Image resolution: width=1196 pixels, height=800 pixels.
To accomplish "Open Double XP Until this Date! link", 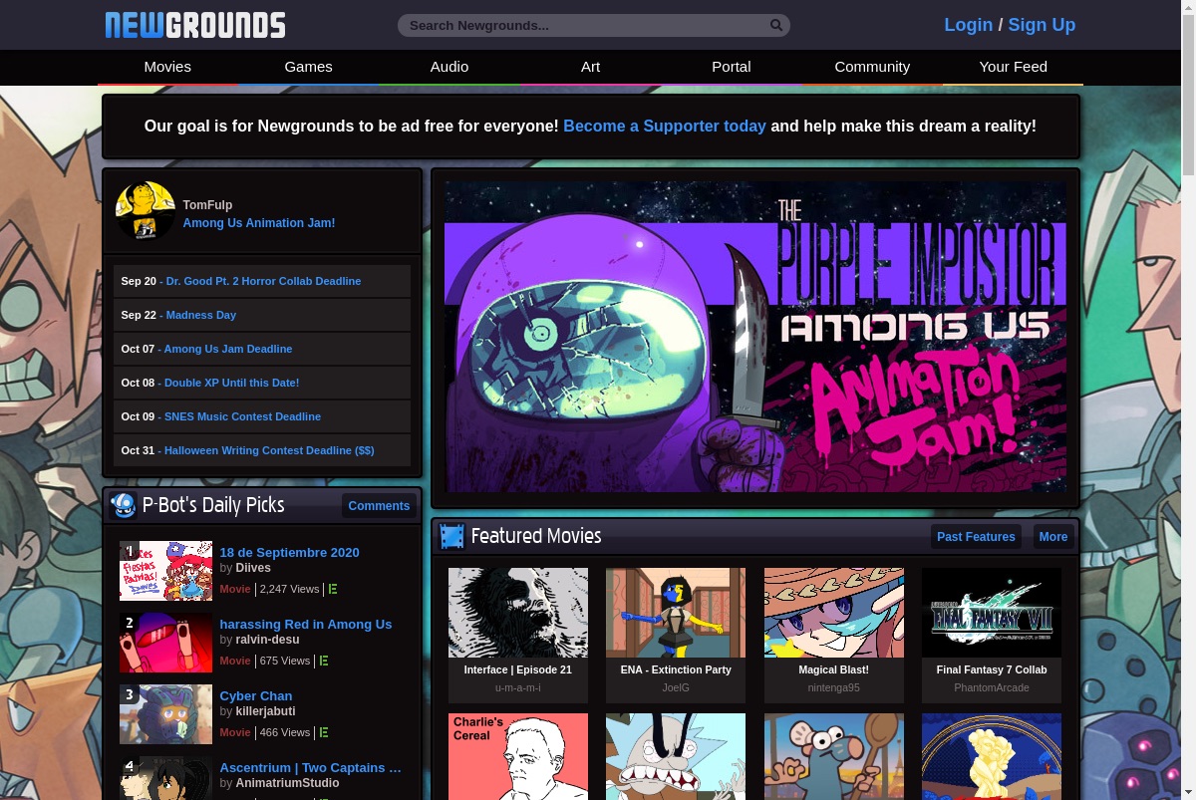I will pos(231,383).
